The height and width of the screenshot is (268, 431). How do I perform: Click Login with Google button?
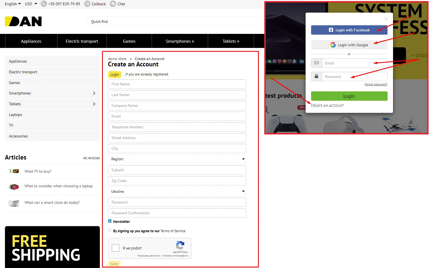pos(349,45)
